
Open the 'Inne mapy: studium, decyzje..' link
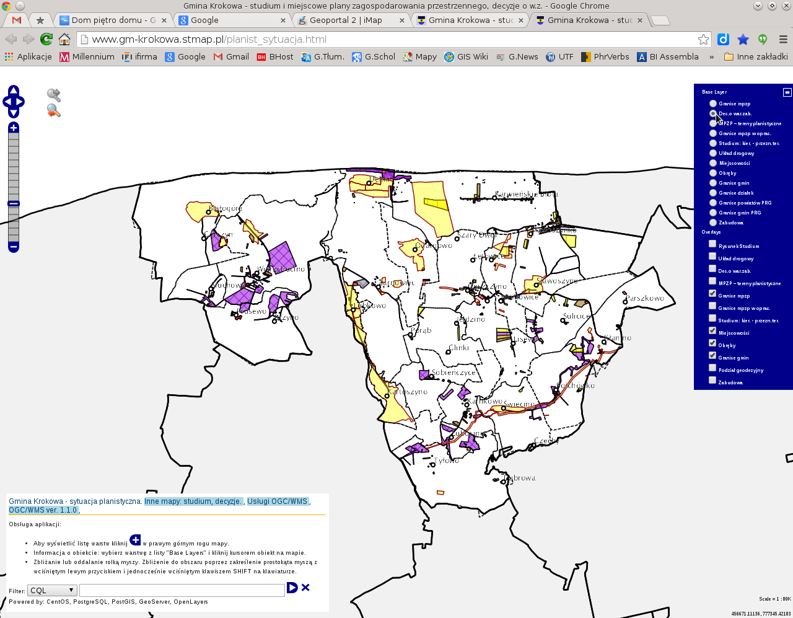pos(194,501)
